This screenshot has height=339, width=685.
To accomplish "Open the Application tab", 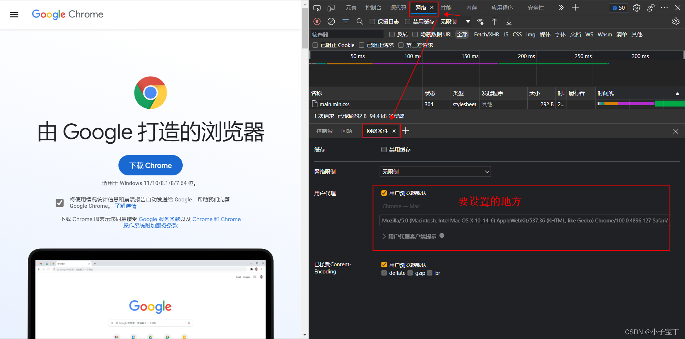I will [x=502, y=8].
